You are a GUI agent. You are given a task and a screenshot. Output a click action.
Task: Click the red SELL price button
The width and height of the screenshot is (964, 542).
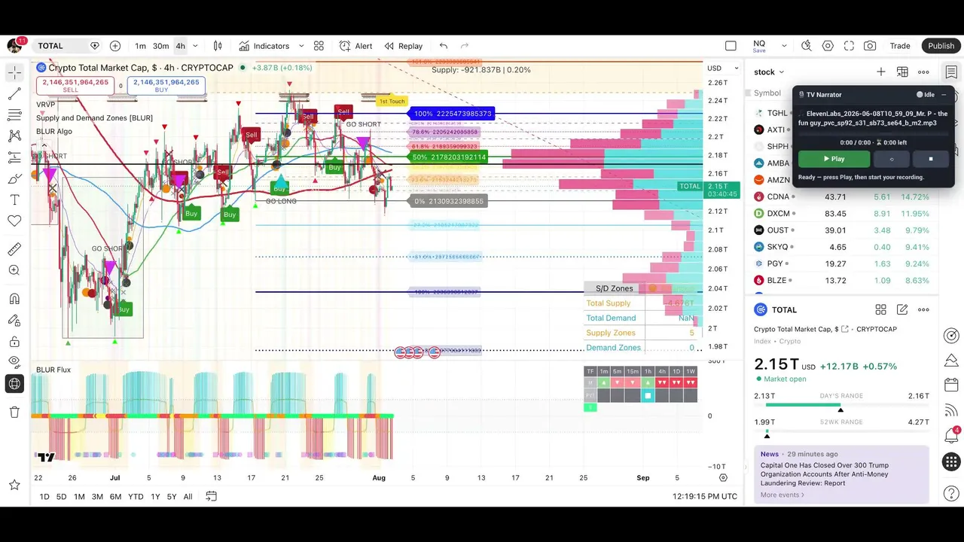point(75,85)
